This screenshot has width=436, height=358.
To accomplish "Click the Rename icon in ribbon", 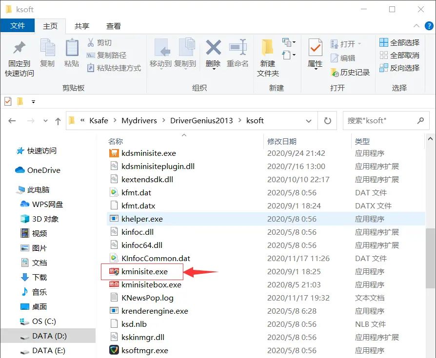I will [x=238, y=48].
